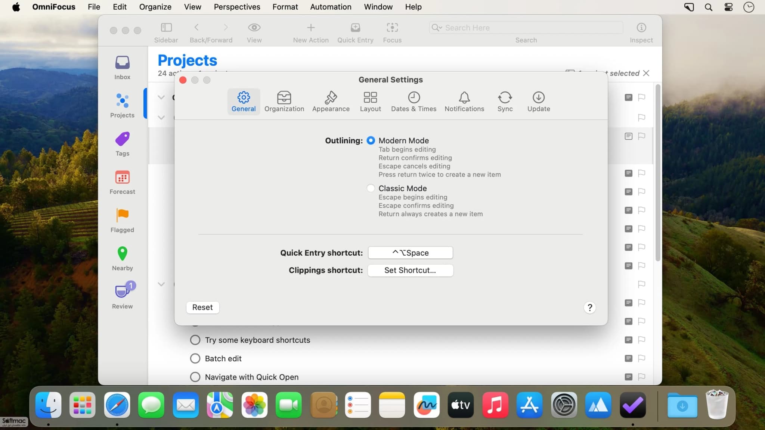Open the Flagged perspective
This screenshot has height=430, width=765.
[x=122, y=220]
